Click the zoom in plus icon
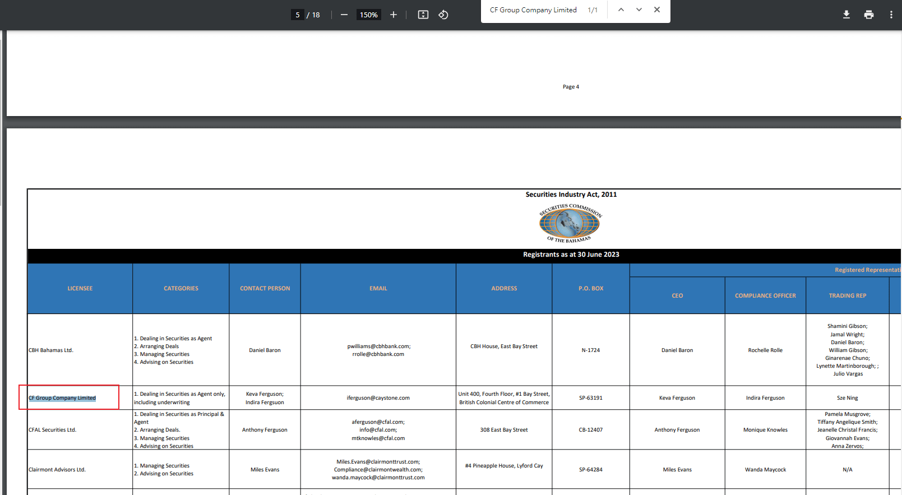Image resolution: width=902 pixels, height=495 pixels. pos(394,15)
